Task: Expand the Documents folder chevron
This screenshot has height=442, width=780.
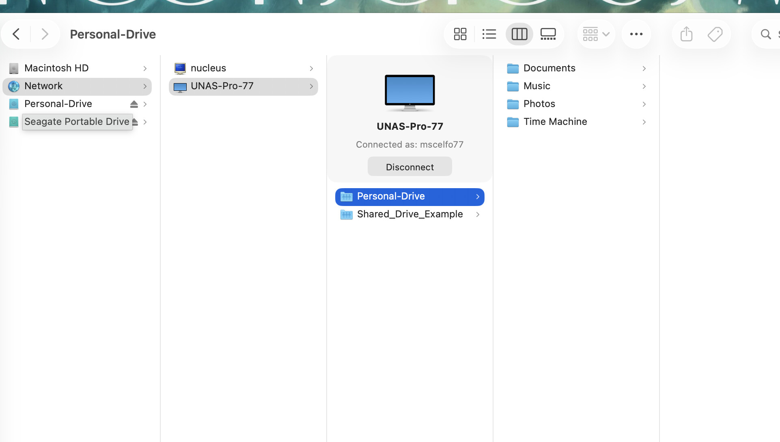Action: point(644,69)
